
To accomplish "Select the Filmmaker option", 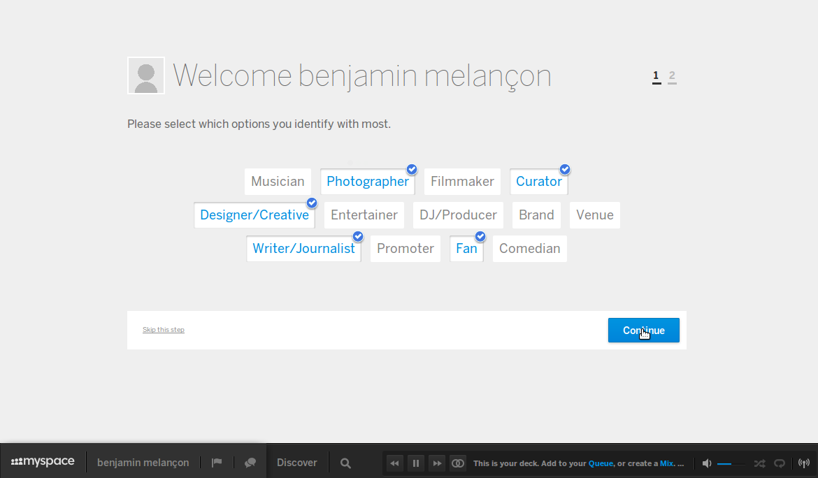I will [x=462, y=182].
